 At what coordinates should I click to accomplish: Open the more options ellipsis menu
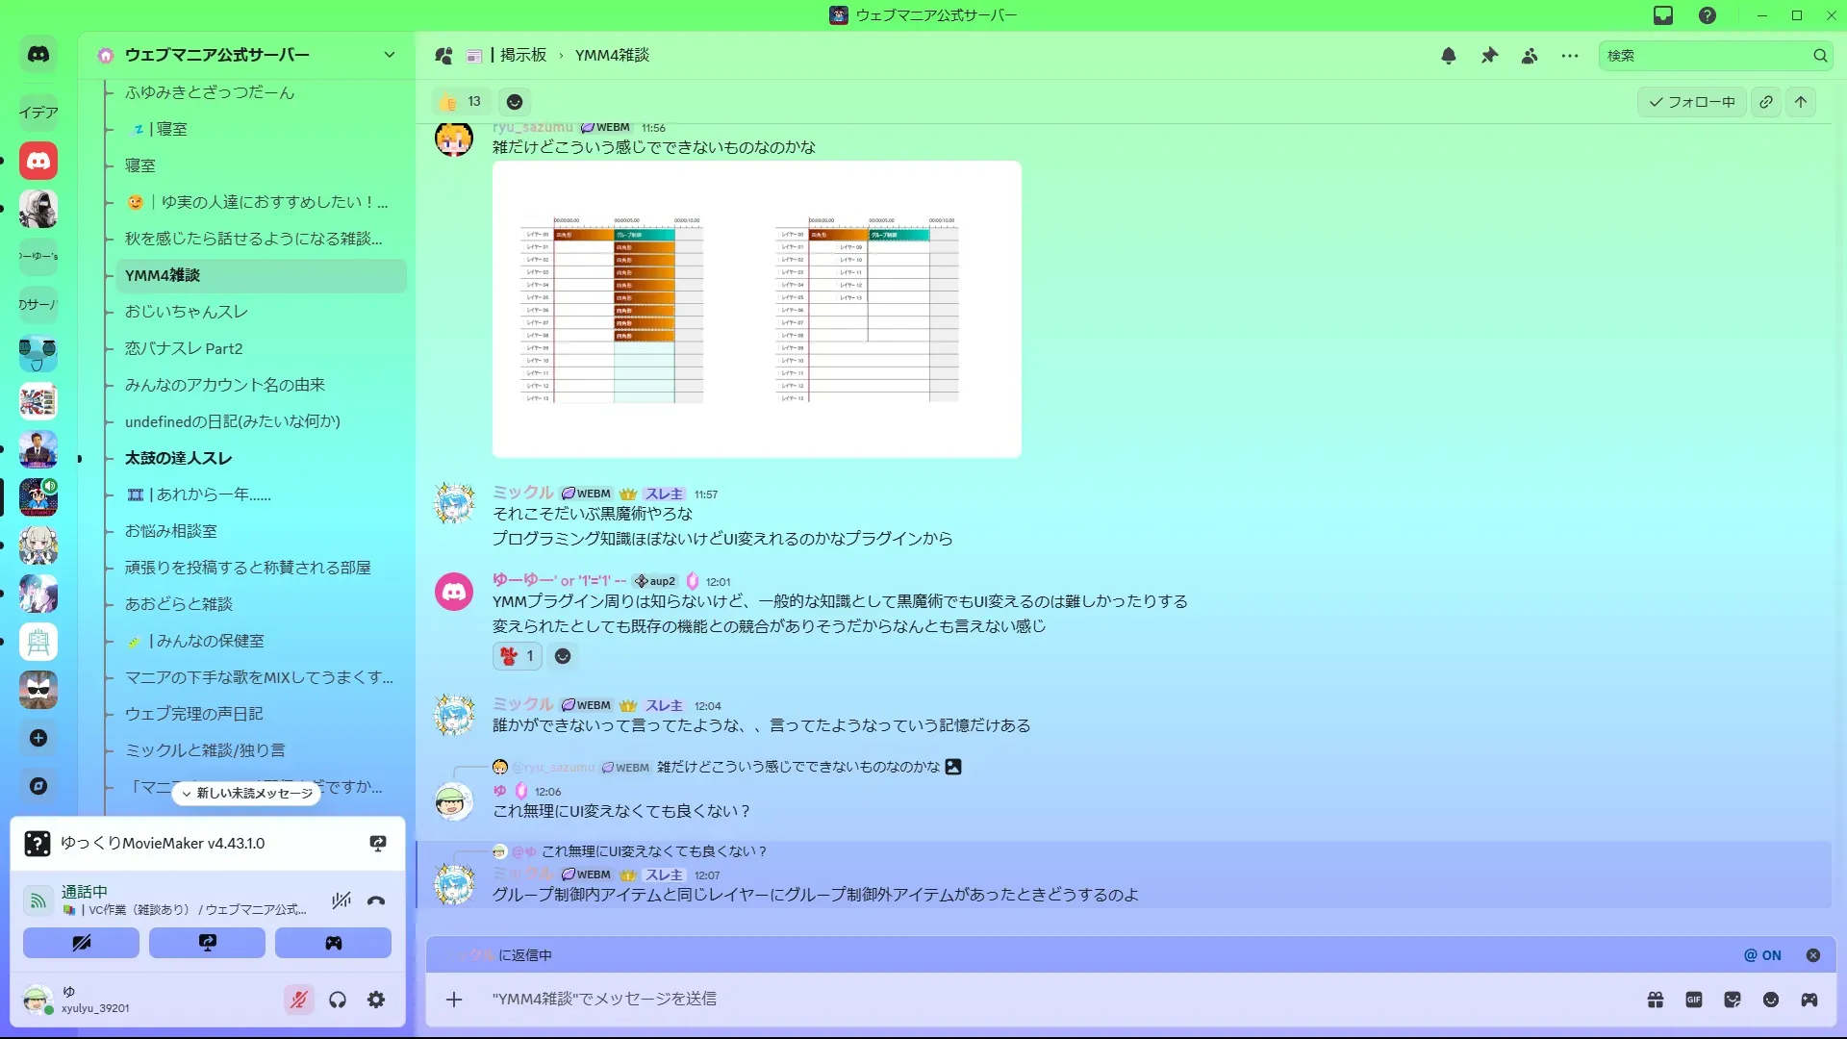(1570, 56)
